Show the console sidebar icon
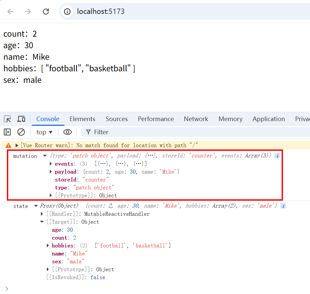The image size is (310, 294). coord(7,132)
